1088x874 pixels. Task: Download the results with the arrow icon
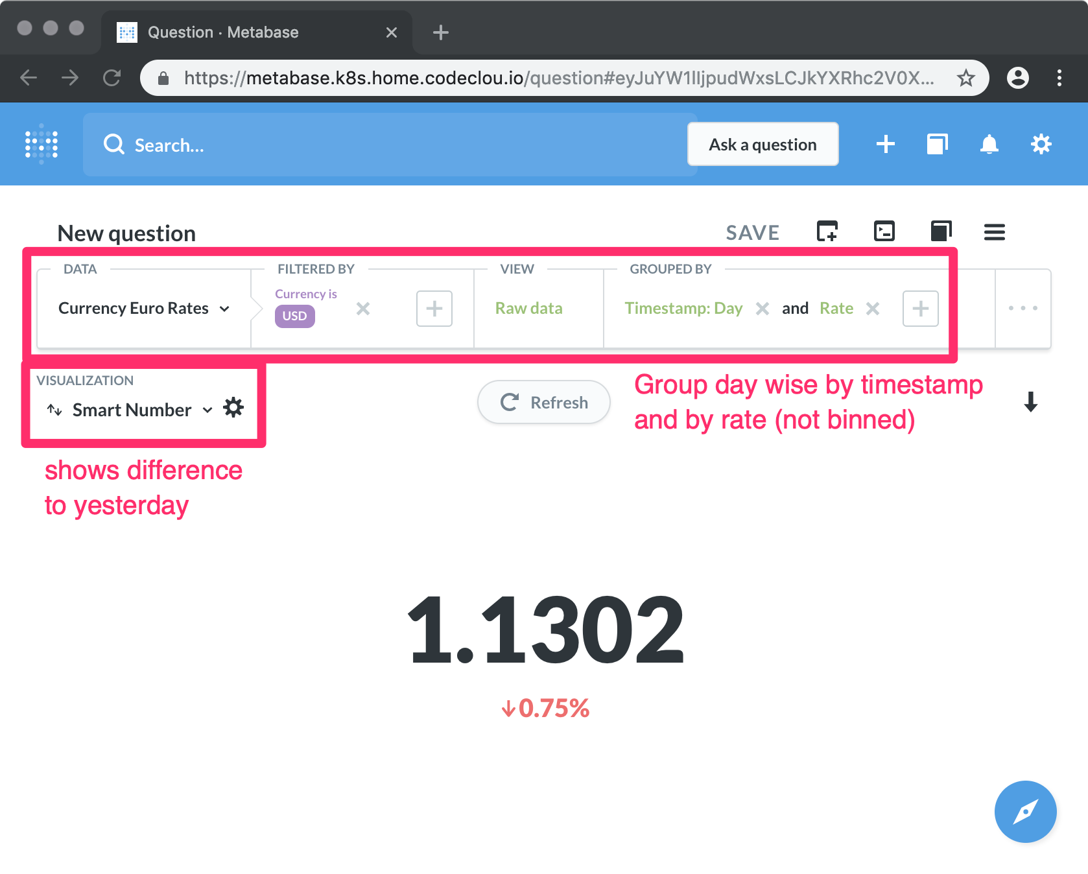pos(1030,402)
